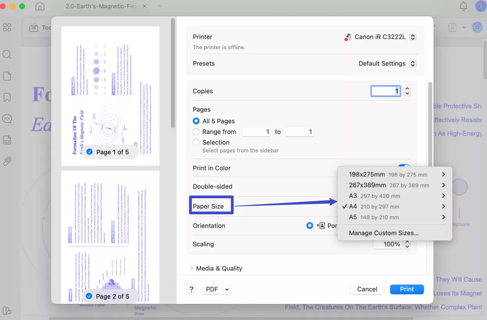Show the Comments panel icon

(7, 119)
